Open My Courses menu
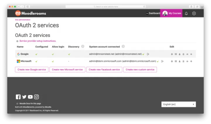Viewport: 211px width, 124px height. (x=171, y=13)
